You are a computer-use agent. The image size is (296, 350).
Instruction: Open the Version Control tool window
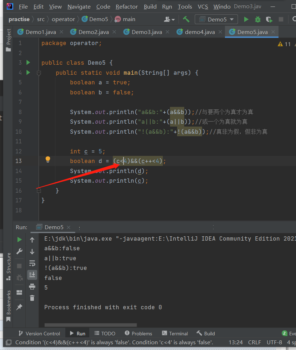coord(39,334)
